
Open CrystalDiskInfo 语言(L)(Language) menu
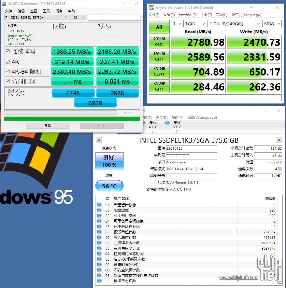(x=202, y=117)
